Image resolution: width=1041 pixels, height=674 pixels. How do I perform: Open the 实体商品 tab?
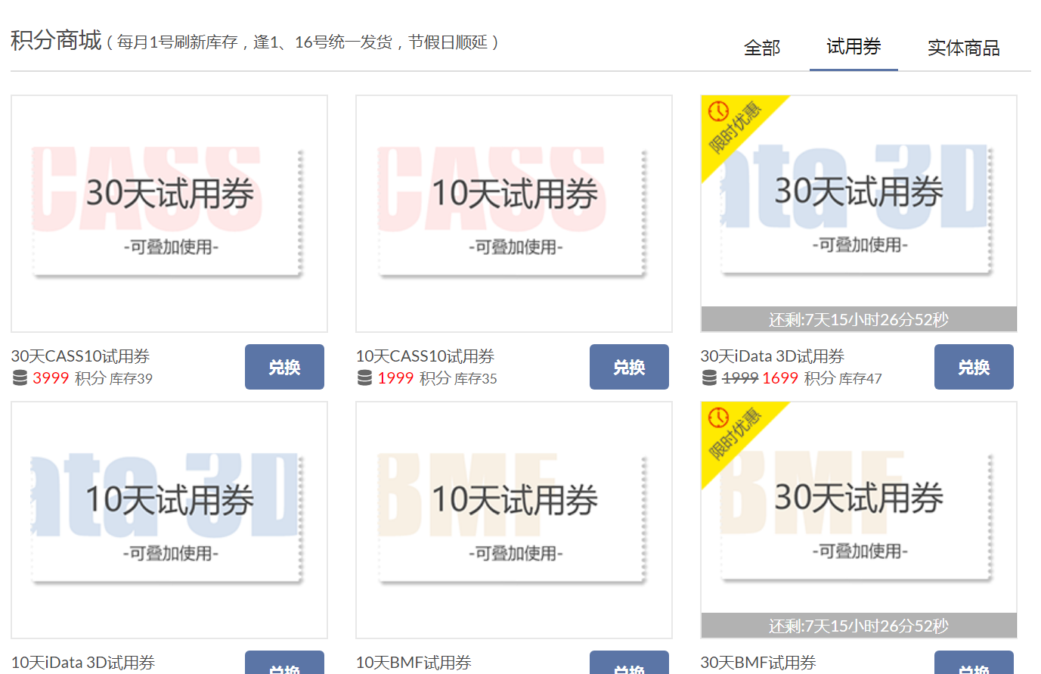tap(963, 48)
